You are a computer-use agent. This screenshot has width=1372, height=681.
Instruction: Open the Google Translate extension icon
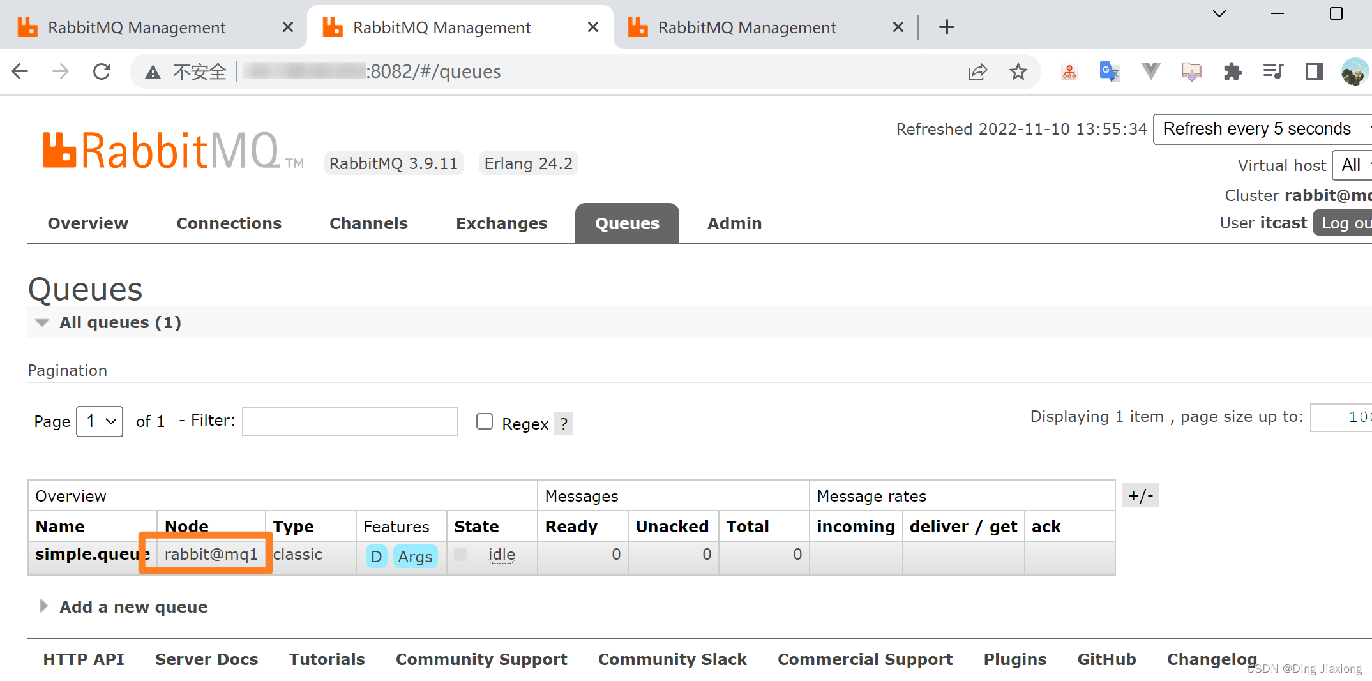[x=1110, y=71]
